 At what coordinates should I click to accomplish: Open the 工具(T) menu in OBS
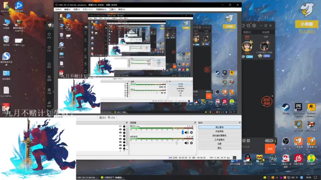click(112, 9)
